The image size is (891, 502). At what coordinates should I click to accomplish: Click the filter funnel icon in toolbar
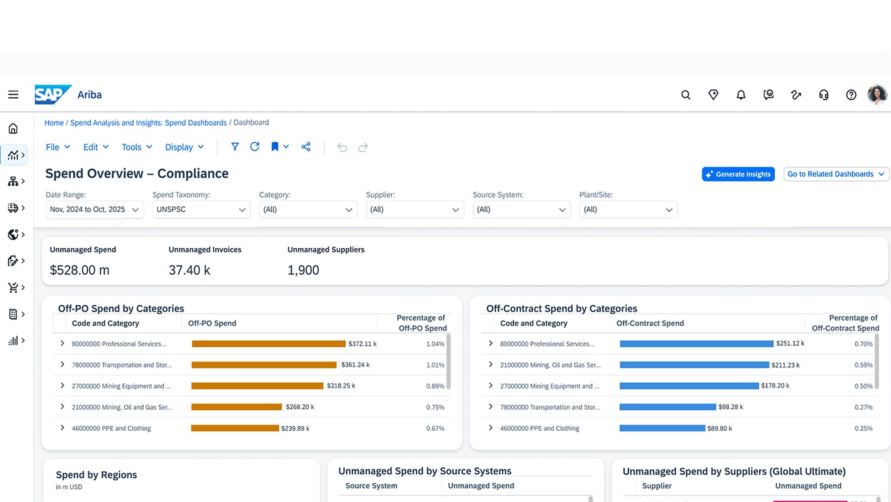pyautogui.click(x=235, y=146)
